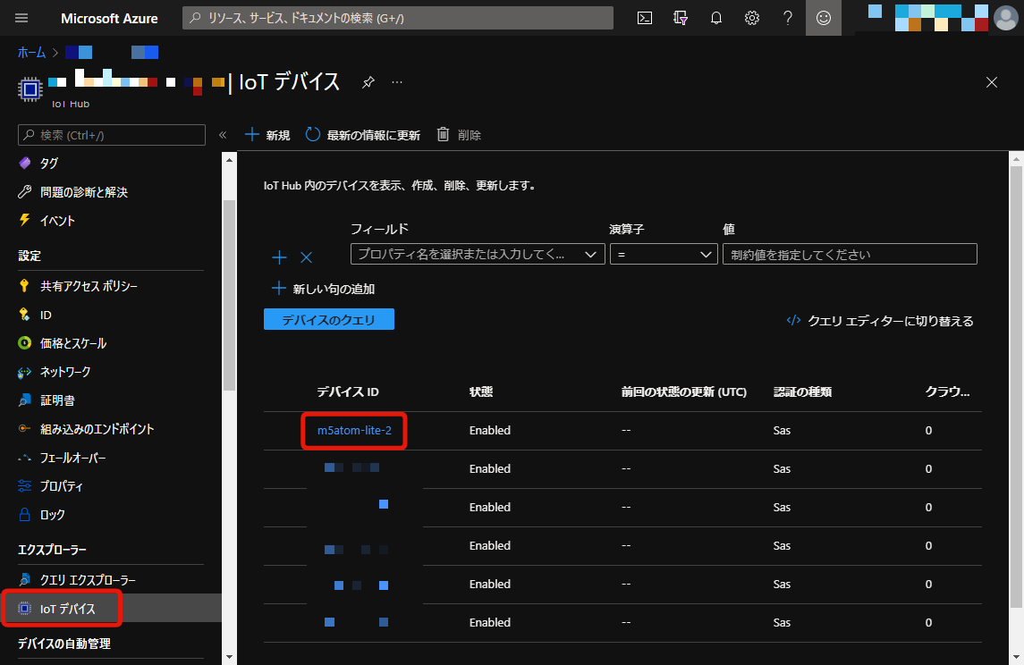Create a device with 新規

tap(266, 134)
